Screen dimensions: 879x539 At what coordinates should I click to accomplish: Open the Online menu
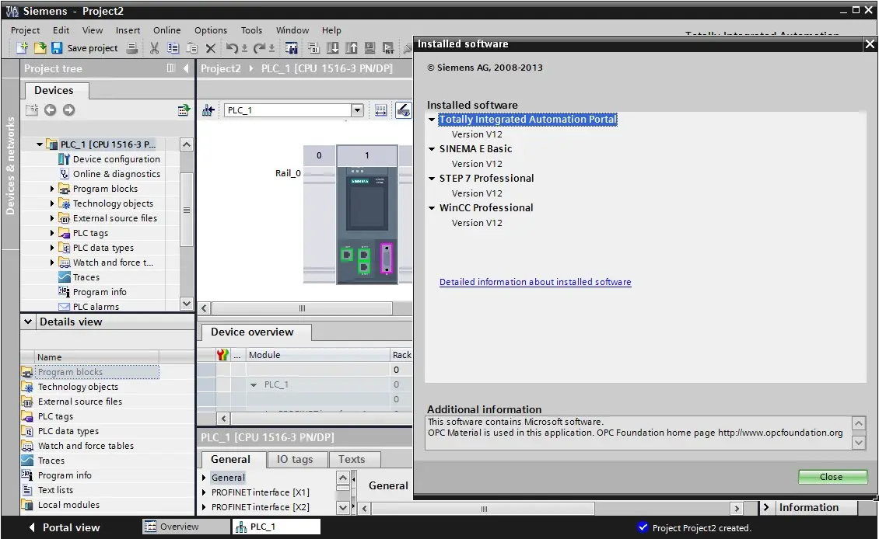167,30
